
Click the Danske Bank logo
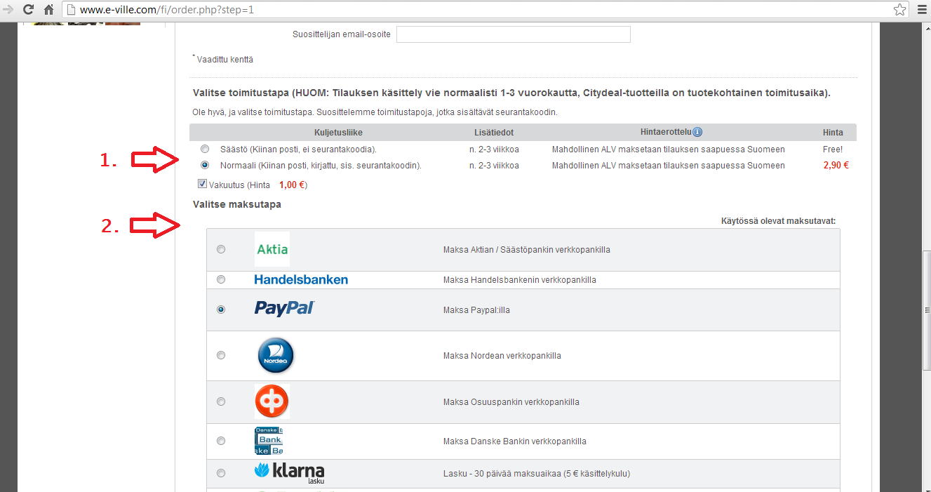click(x=268, y=441)
